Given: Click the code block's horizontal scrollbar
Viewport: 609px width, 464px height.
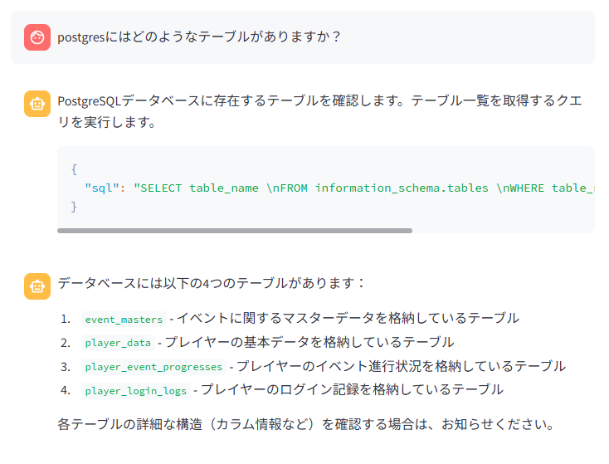Looking at the screenshot, I should coord(235,230).
